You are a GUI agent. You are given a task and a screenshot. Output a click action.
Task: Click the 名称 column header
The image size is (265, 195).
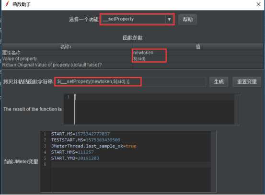click(67, 46)
